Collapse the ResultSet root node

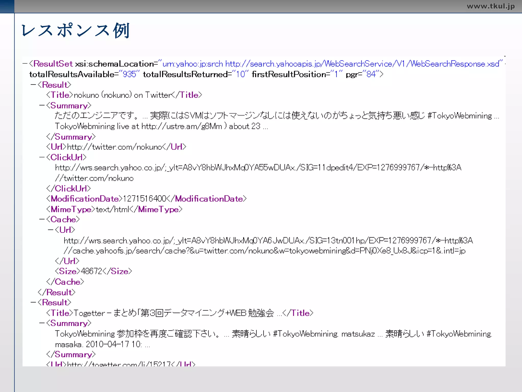(25, 64)
